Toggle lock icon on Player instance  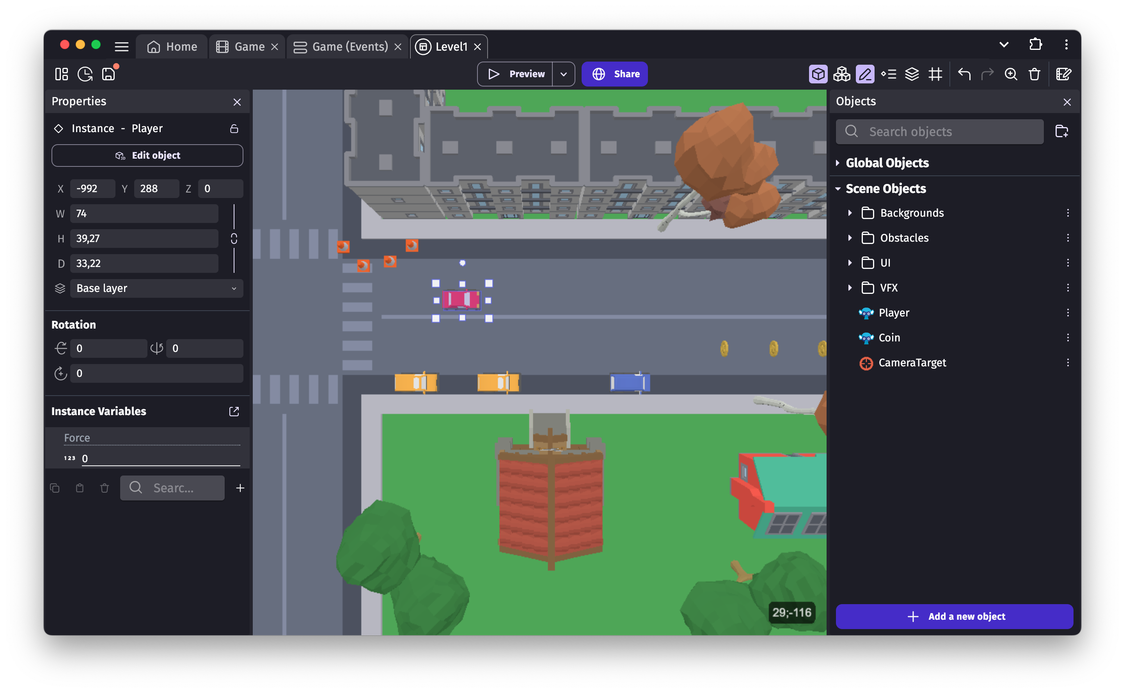[233, 128]
